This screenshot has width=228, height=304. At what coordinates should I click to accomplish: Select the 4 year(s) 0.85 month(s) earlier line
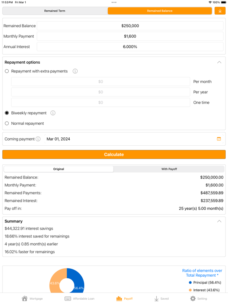point(31,244)
